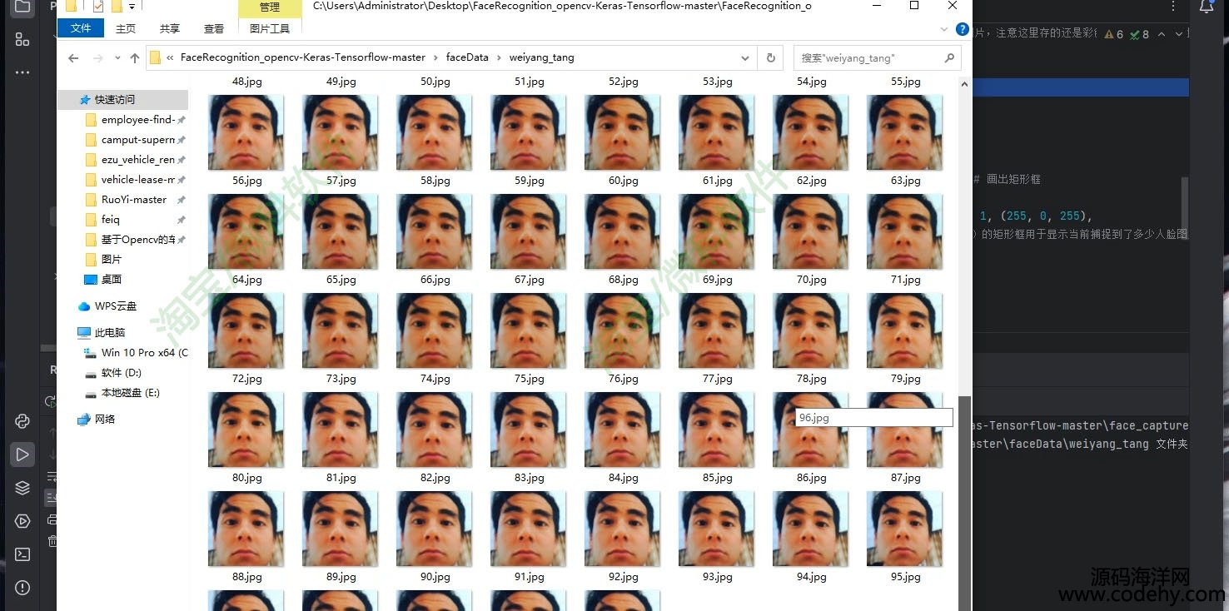
Task: Open the Run tool window in PyCharm
Action: coord(22,455)
